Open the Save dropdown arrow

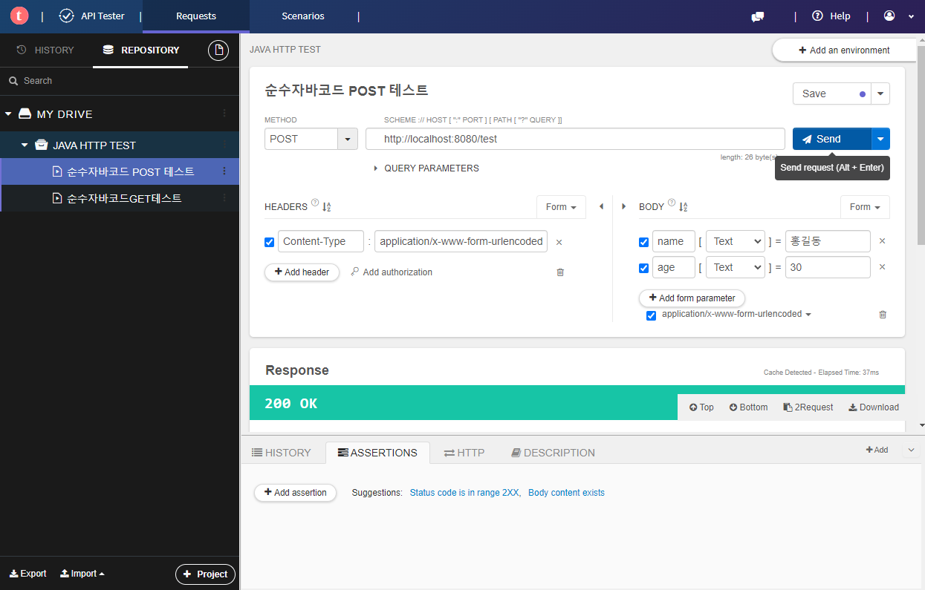coord(880,94)
